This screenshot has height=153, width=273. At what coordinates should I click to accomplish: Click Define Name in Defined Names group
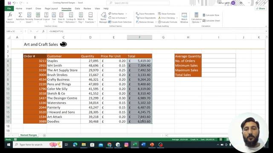click(116, 14)
